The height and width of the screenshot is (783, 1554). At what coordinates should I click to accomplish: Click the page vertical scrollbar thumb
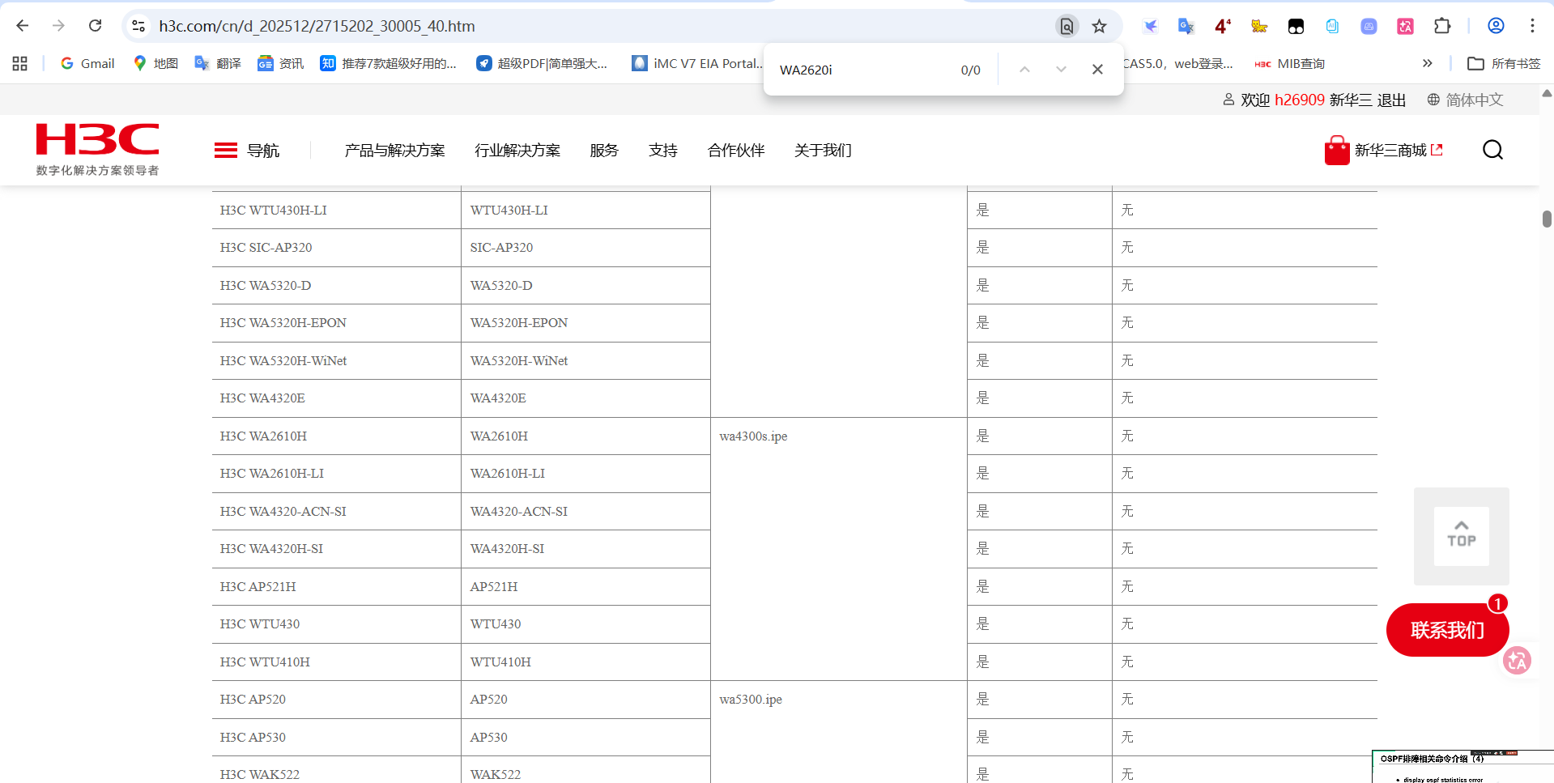(1547, 219)
